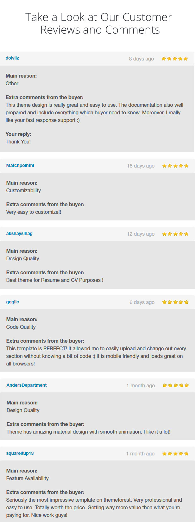Click 'Very easy to customize!!' comment text
The width and height of the screenshot is (195, 527).
[x=34, y=212]
